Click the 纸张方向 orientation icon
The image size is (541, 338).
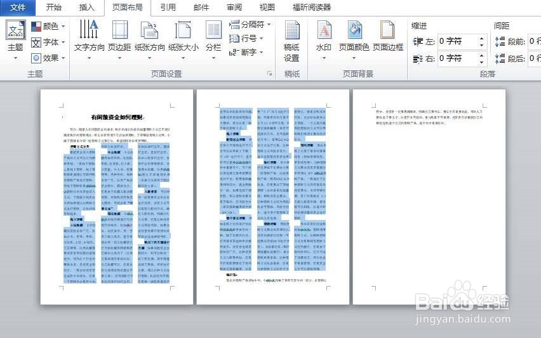[149, 30]
